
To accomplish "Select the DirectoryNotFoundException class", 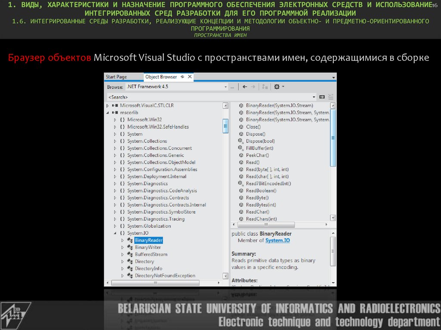I will [165, 276].
